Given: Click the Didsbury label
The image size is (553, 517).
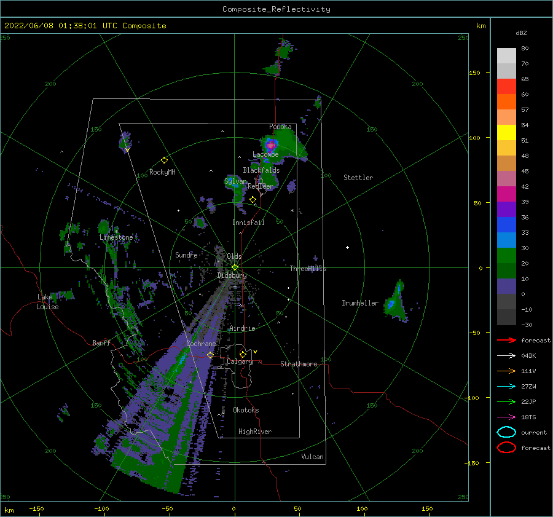Looking at the screenshot, I should click(232, 275).
